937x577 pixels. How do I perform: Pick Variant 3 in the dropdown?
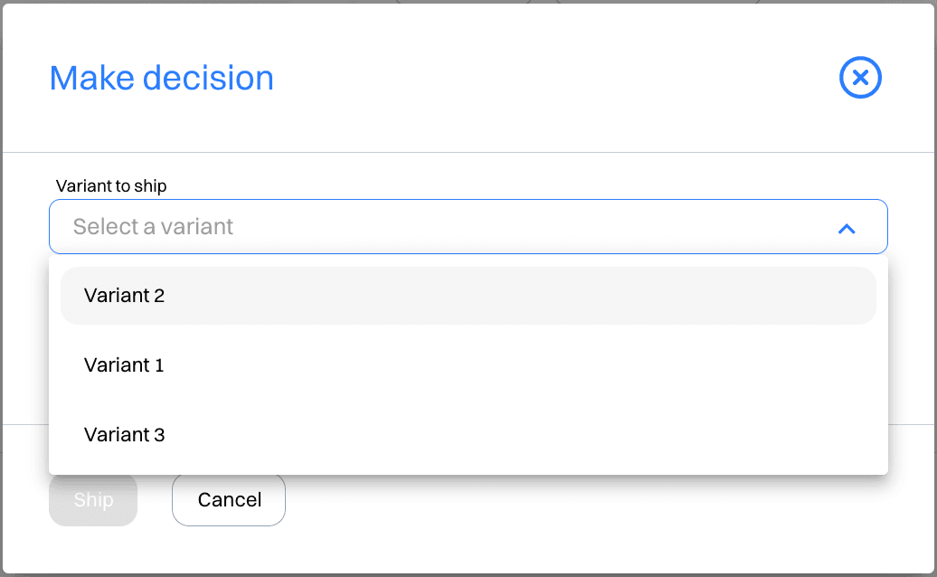tap(468, 435)
